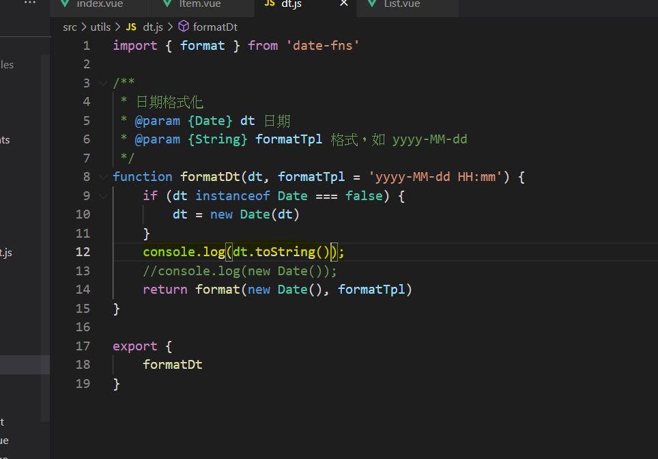
Task: Click 'toString' on line 12
Action: 285,252
